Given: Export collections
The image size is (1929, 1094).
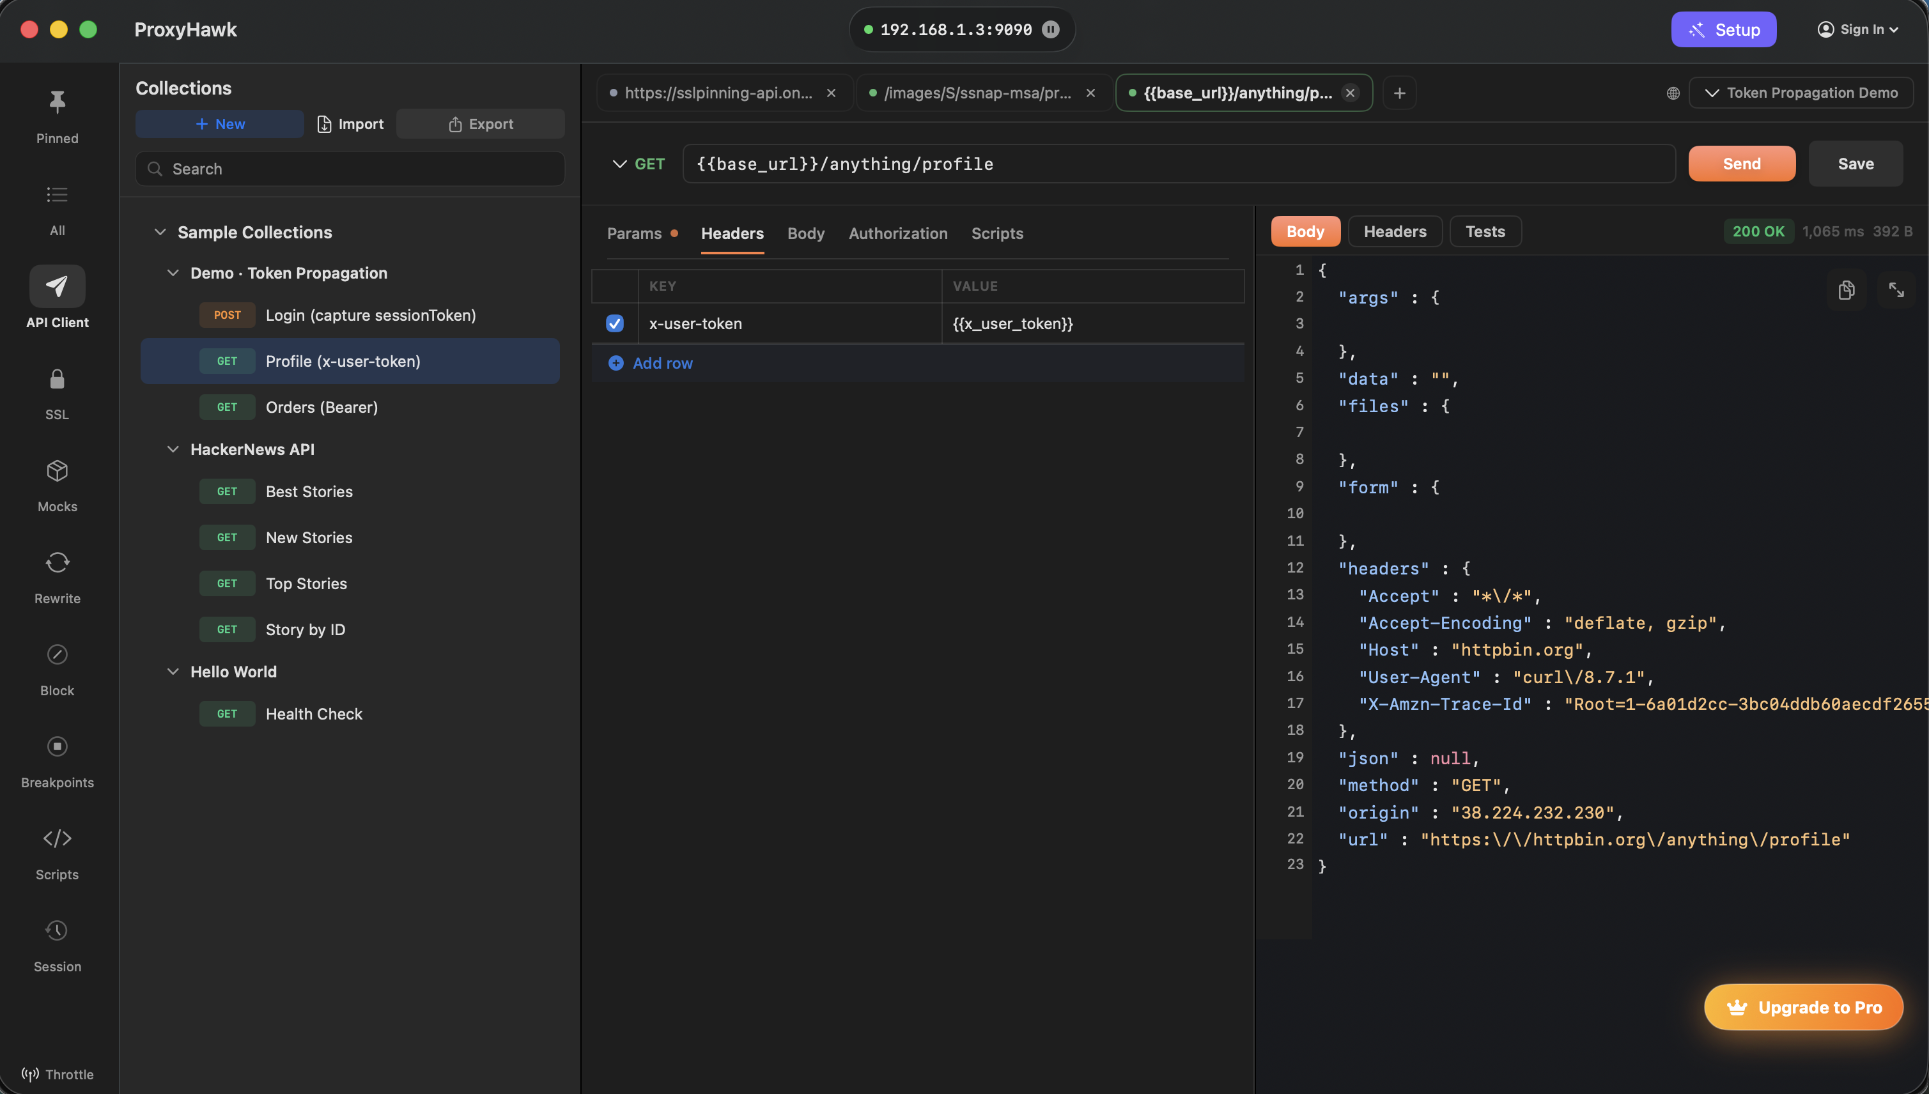Looking at the screenshot, I should [x=480, y=124].
